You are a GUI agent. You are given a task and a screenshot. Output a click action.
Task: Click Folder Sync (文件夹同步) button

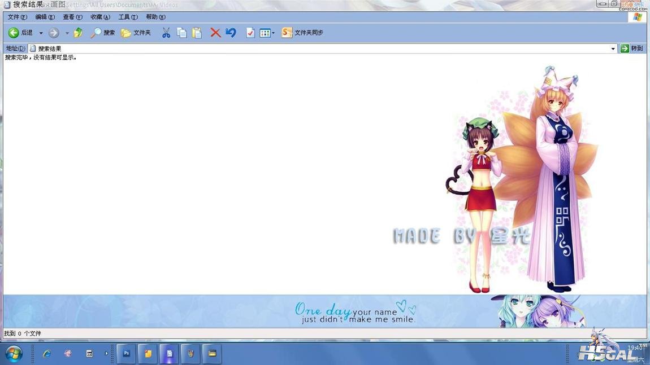(x=302, y=33)
